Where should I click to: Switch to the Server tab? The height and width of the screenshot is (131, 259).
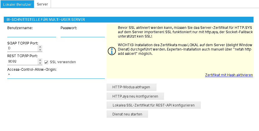click(x=42, y=4)
